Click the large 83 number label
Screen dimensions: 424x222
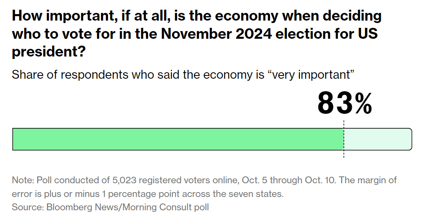coord(335,103)
